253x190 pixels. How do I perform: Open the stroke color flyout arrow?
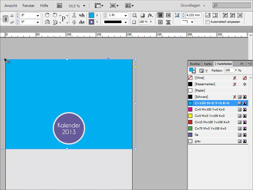(x=97, y=22)
